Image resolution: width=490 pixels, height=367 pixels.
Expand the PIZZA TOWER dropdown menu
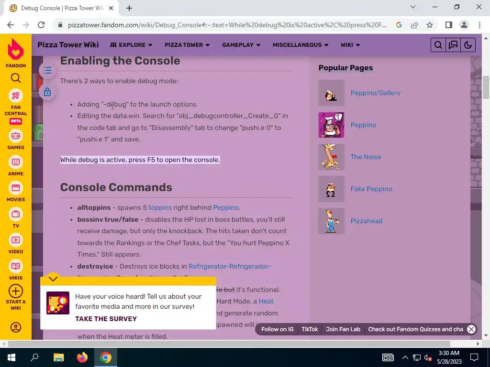(x=187, y=45)
